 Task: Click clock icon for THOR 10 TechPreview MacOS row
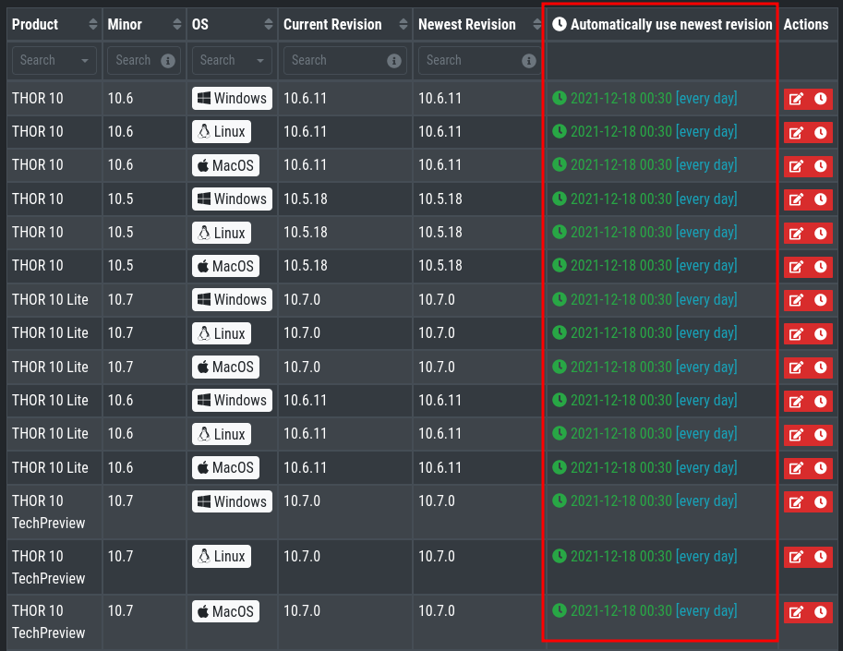(x=820, y=612)
